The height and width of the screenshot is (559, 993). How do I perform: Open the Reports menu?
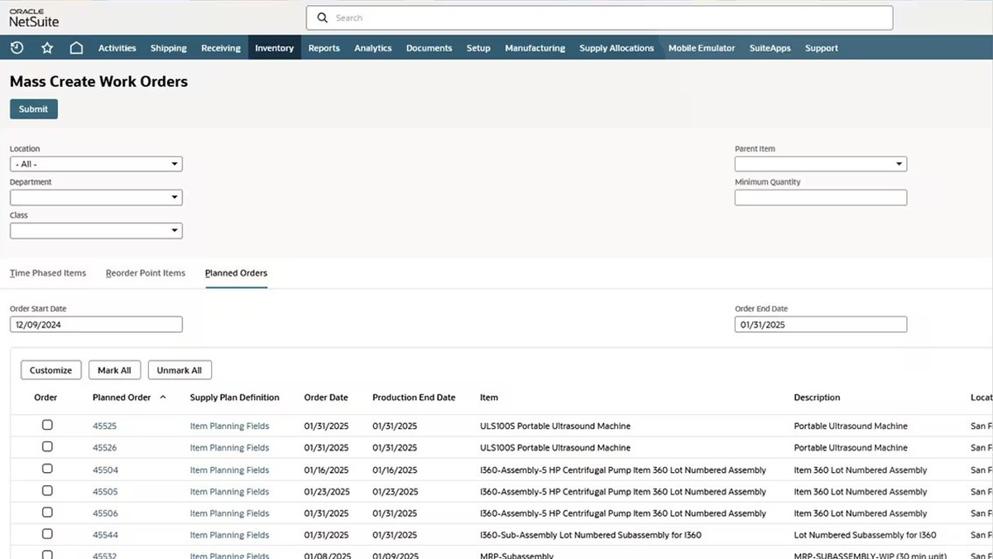click(324, 48)
